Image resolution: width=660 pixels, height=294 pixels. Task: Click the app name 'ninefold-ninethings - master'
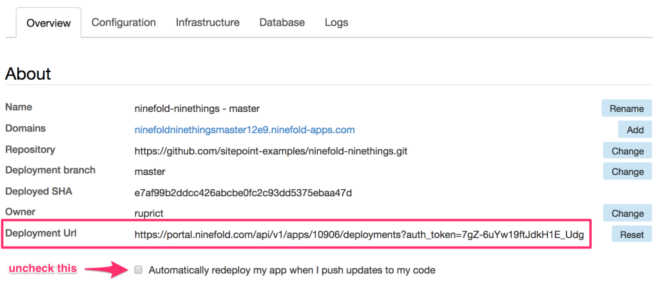point(197,109)
